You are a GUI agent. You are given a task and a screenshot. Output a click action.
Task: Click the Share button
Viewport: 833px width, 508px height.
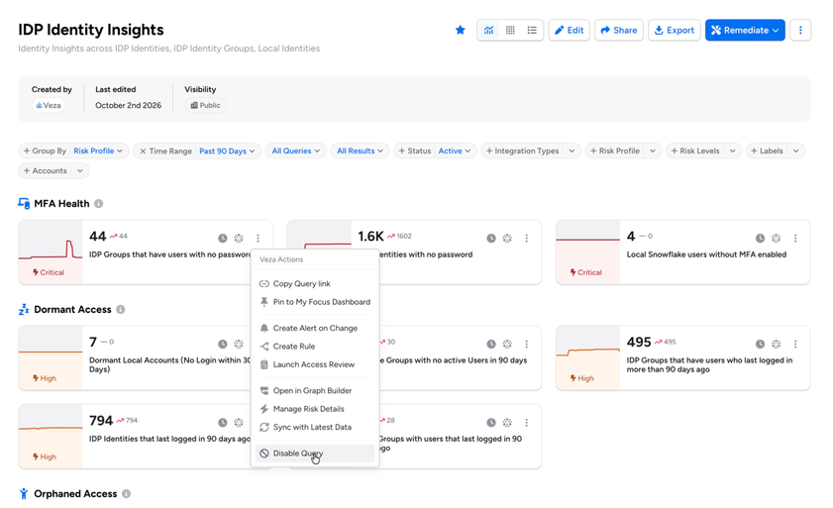point(619,31)
